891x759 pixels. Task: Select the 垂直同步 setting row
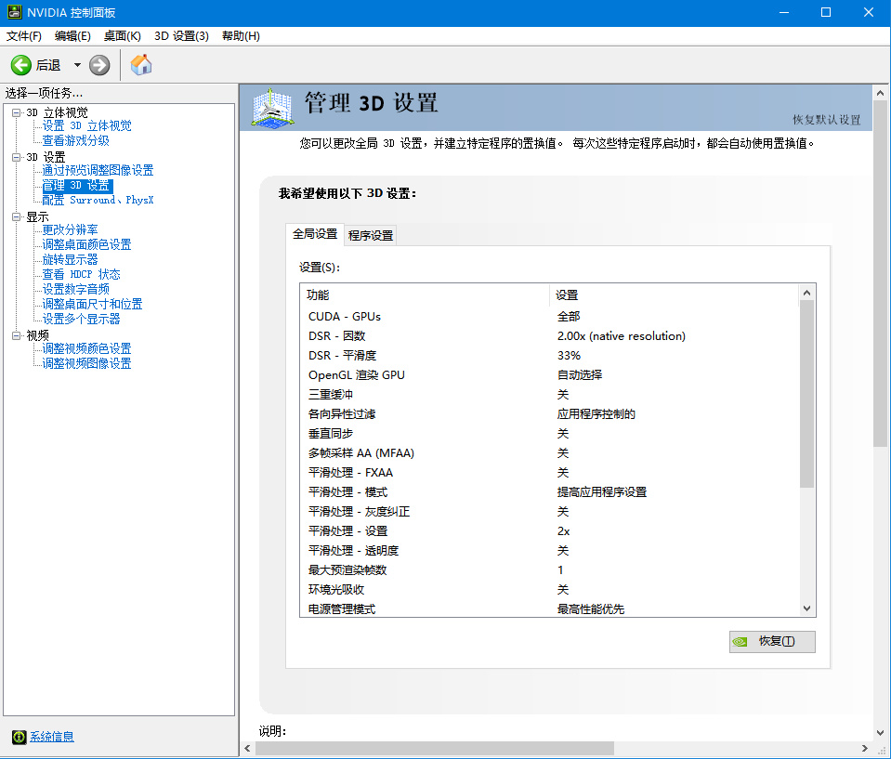(x=331, y=434)
